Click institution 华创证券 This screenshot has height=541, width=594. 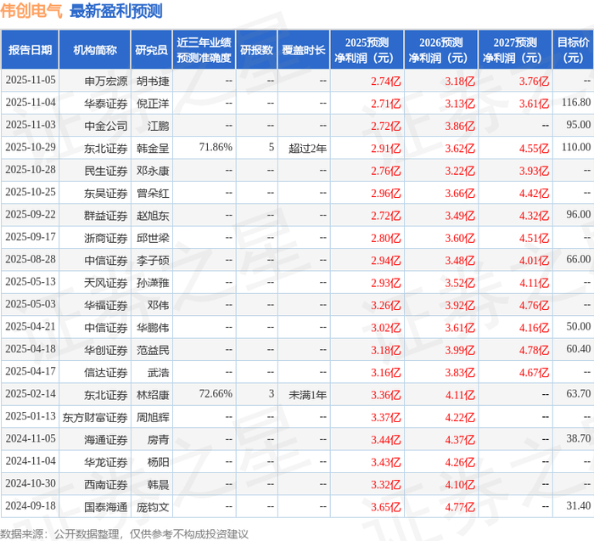pyautogui.click(x=106, y=350)
